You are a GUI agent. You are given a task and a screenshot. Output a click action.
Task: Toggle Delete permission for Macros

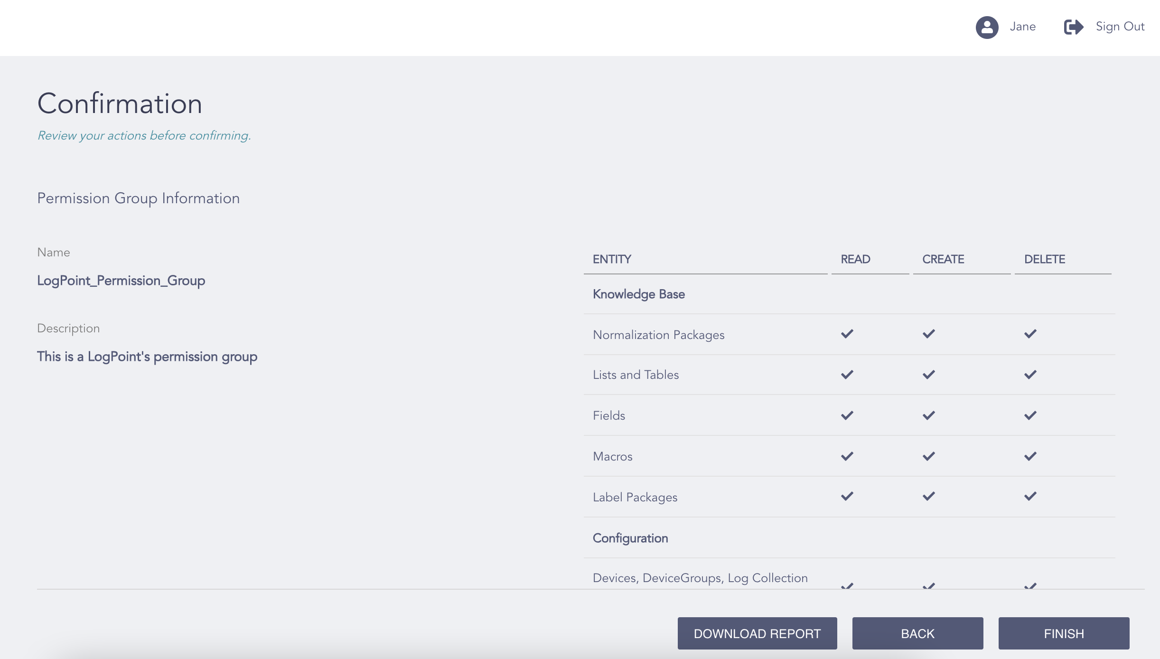1029,456
